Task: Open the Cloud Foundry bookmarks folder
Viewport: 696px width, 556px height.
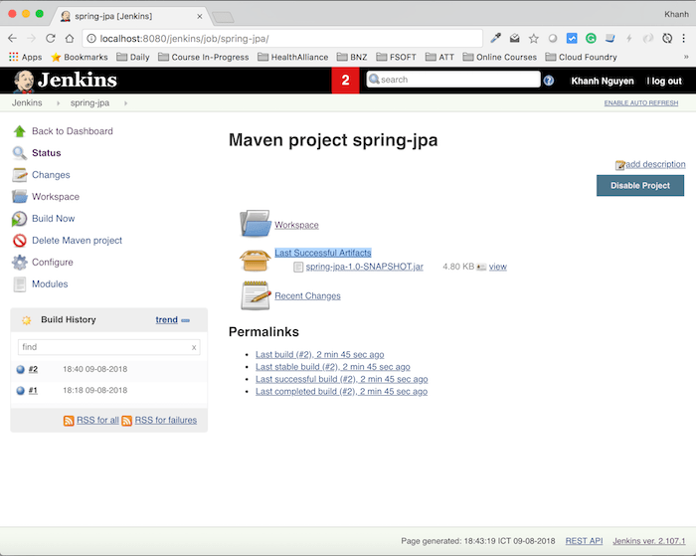Action: pos(581,57)
